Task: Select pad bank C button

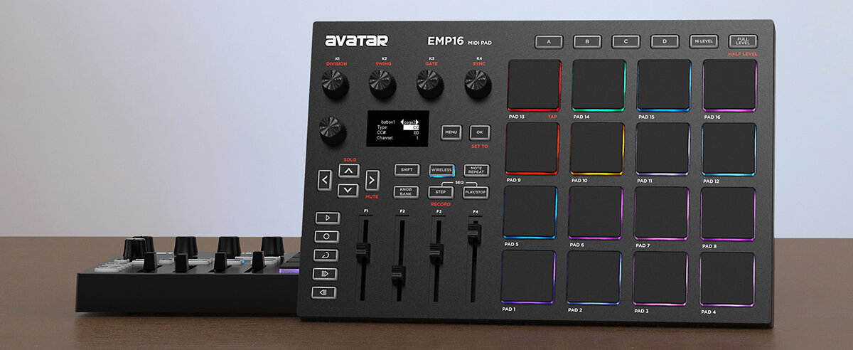Action: 626,42
